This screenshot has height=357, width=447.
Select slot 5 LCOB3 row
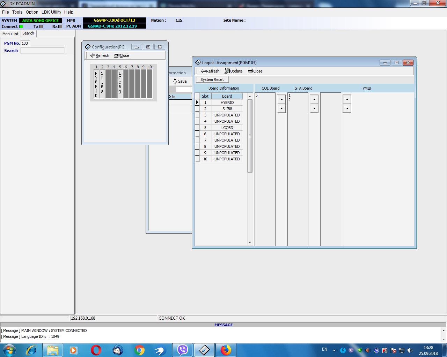click(227, 128)
